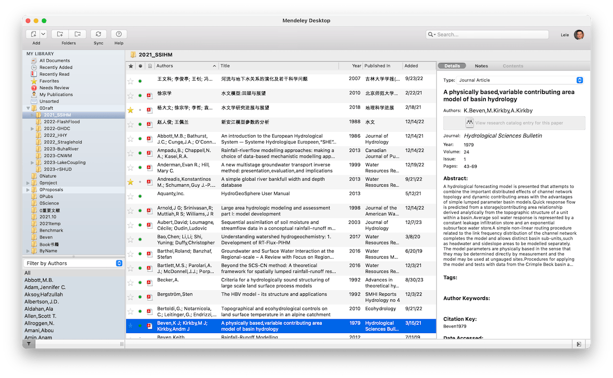
Task: Toggle favorite star for Becker, A. row
Action: click(x=130, y=283)
